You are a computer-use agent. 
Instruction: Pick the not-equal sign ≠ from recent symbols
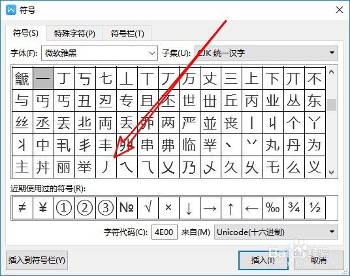[x=22, y=208]
